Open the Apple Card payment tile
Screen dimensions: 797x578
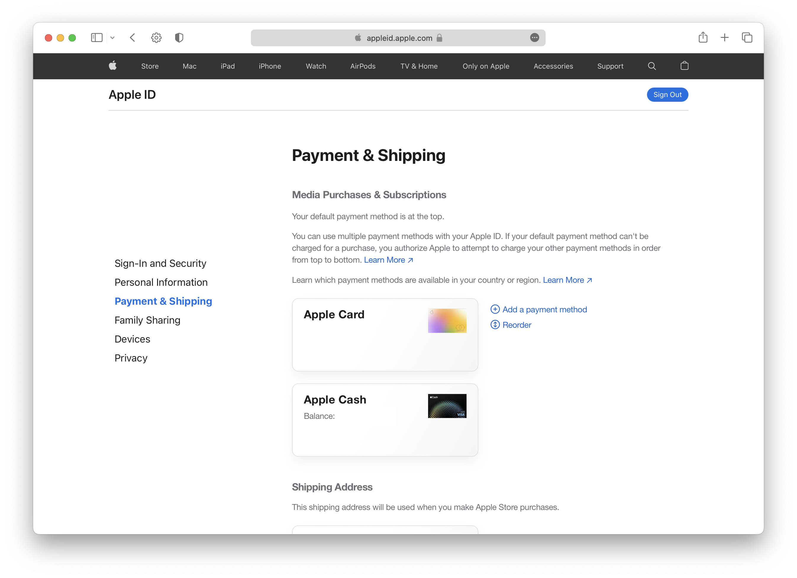click(x=385, y=335)
